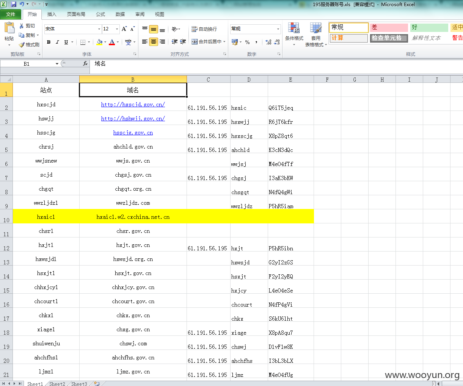463x386 pixels.
Task: Expand the Name Box dropdown next to B1
Action: [x=57, y=64]
